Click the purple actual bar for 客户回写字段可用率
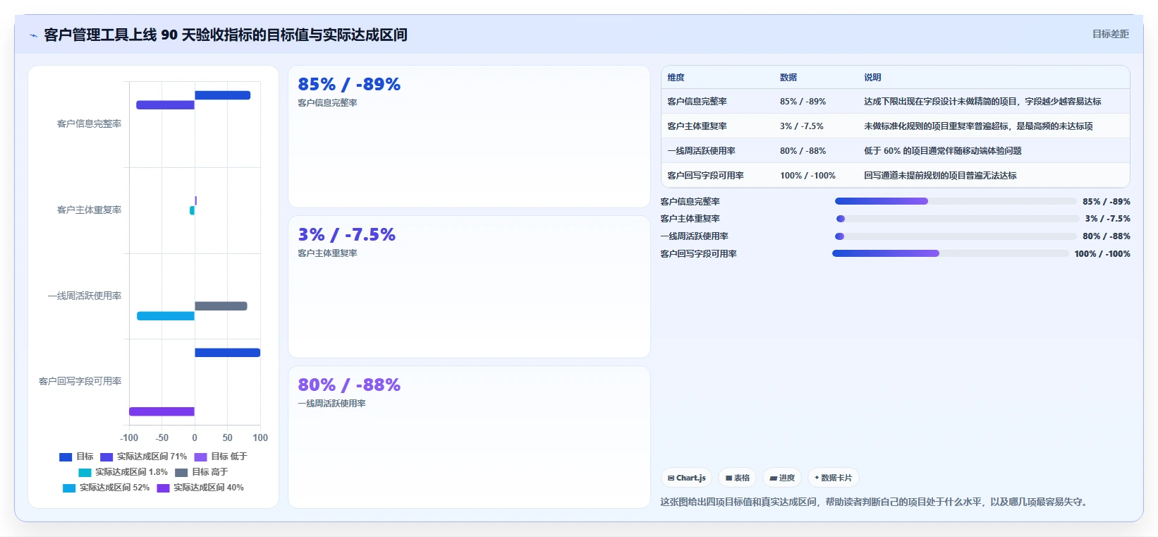The image size is (1158, 537). click(161, 411)
